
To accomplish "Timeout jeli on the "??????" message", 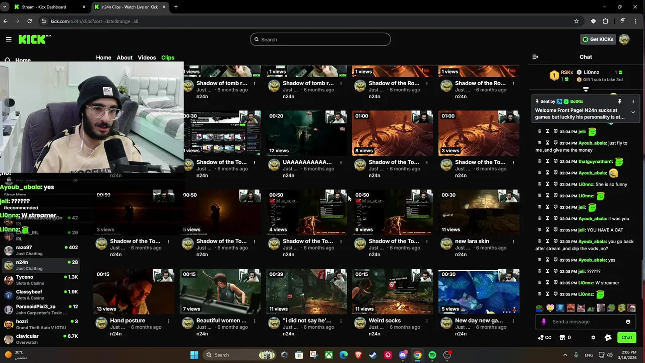I will click(x=547, y=271).
